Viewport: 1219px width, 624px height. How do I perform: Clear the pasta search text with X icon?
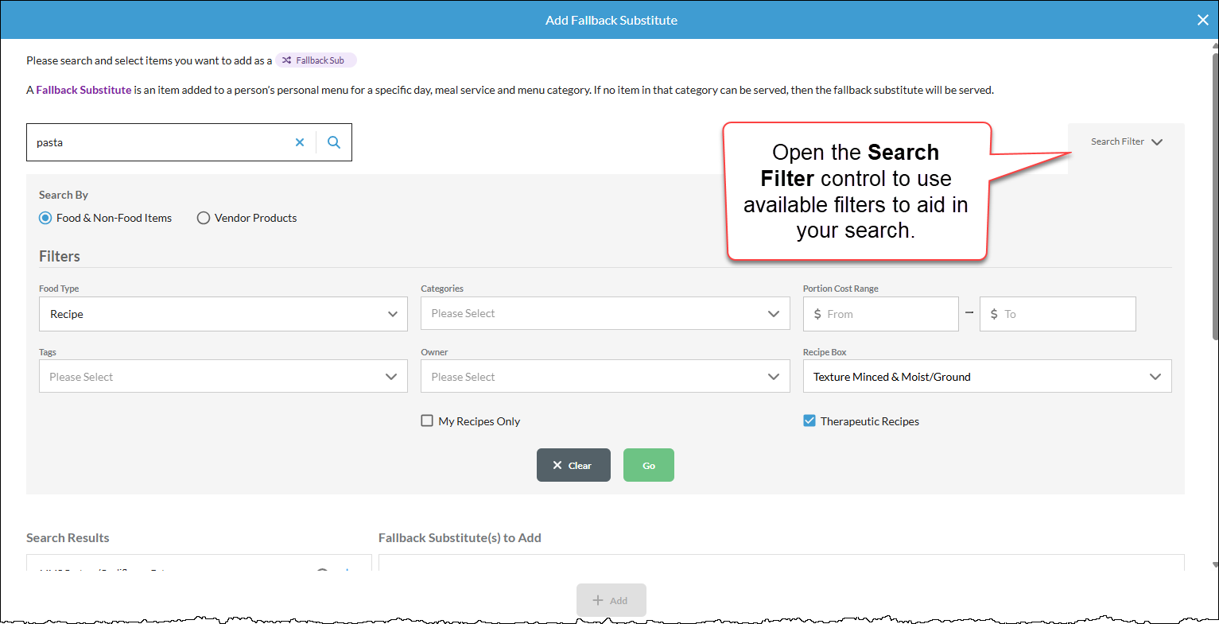pyautogui.click(x=300, y=142)
